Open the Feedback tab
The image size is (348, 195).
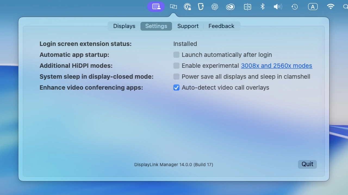click(x=221, y=26)
